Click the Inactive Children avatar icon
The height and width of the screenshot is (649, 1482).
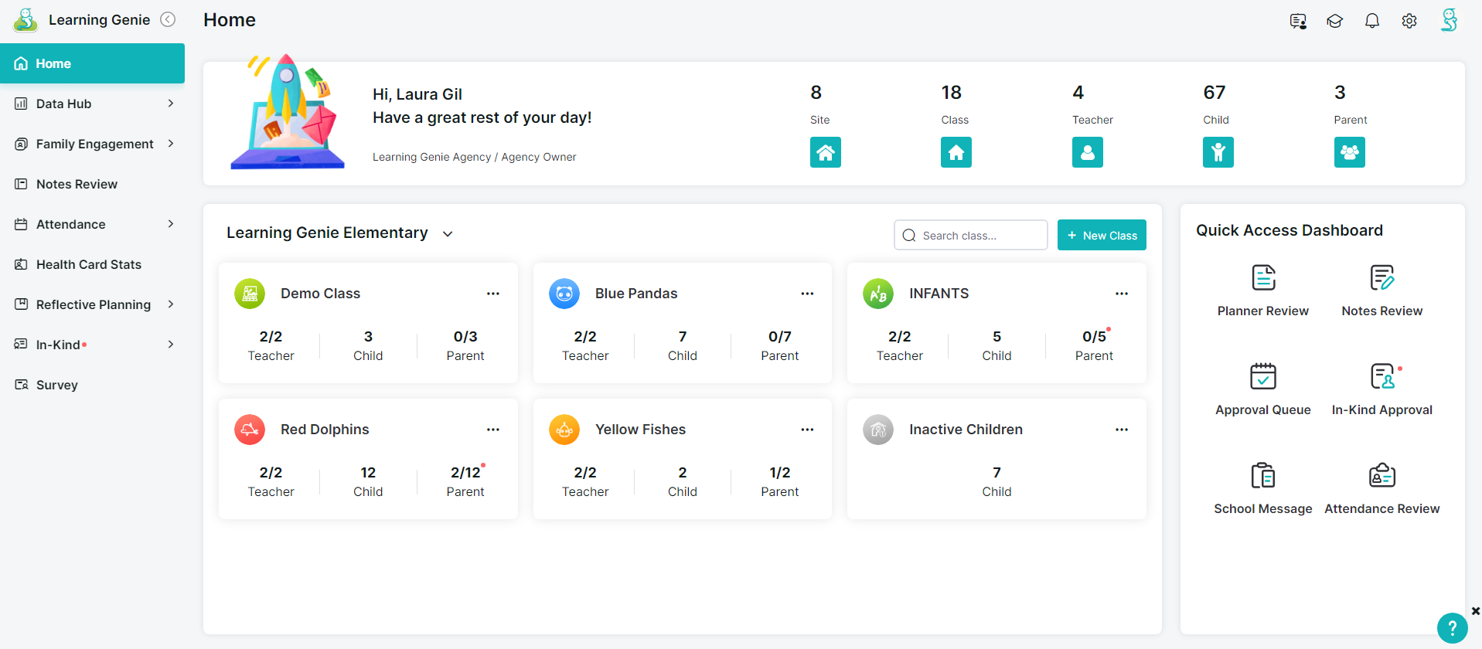[878, 430]
